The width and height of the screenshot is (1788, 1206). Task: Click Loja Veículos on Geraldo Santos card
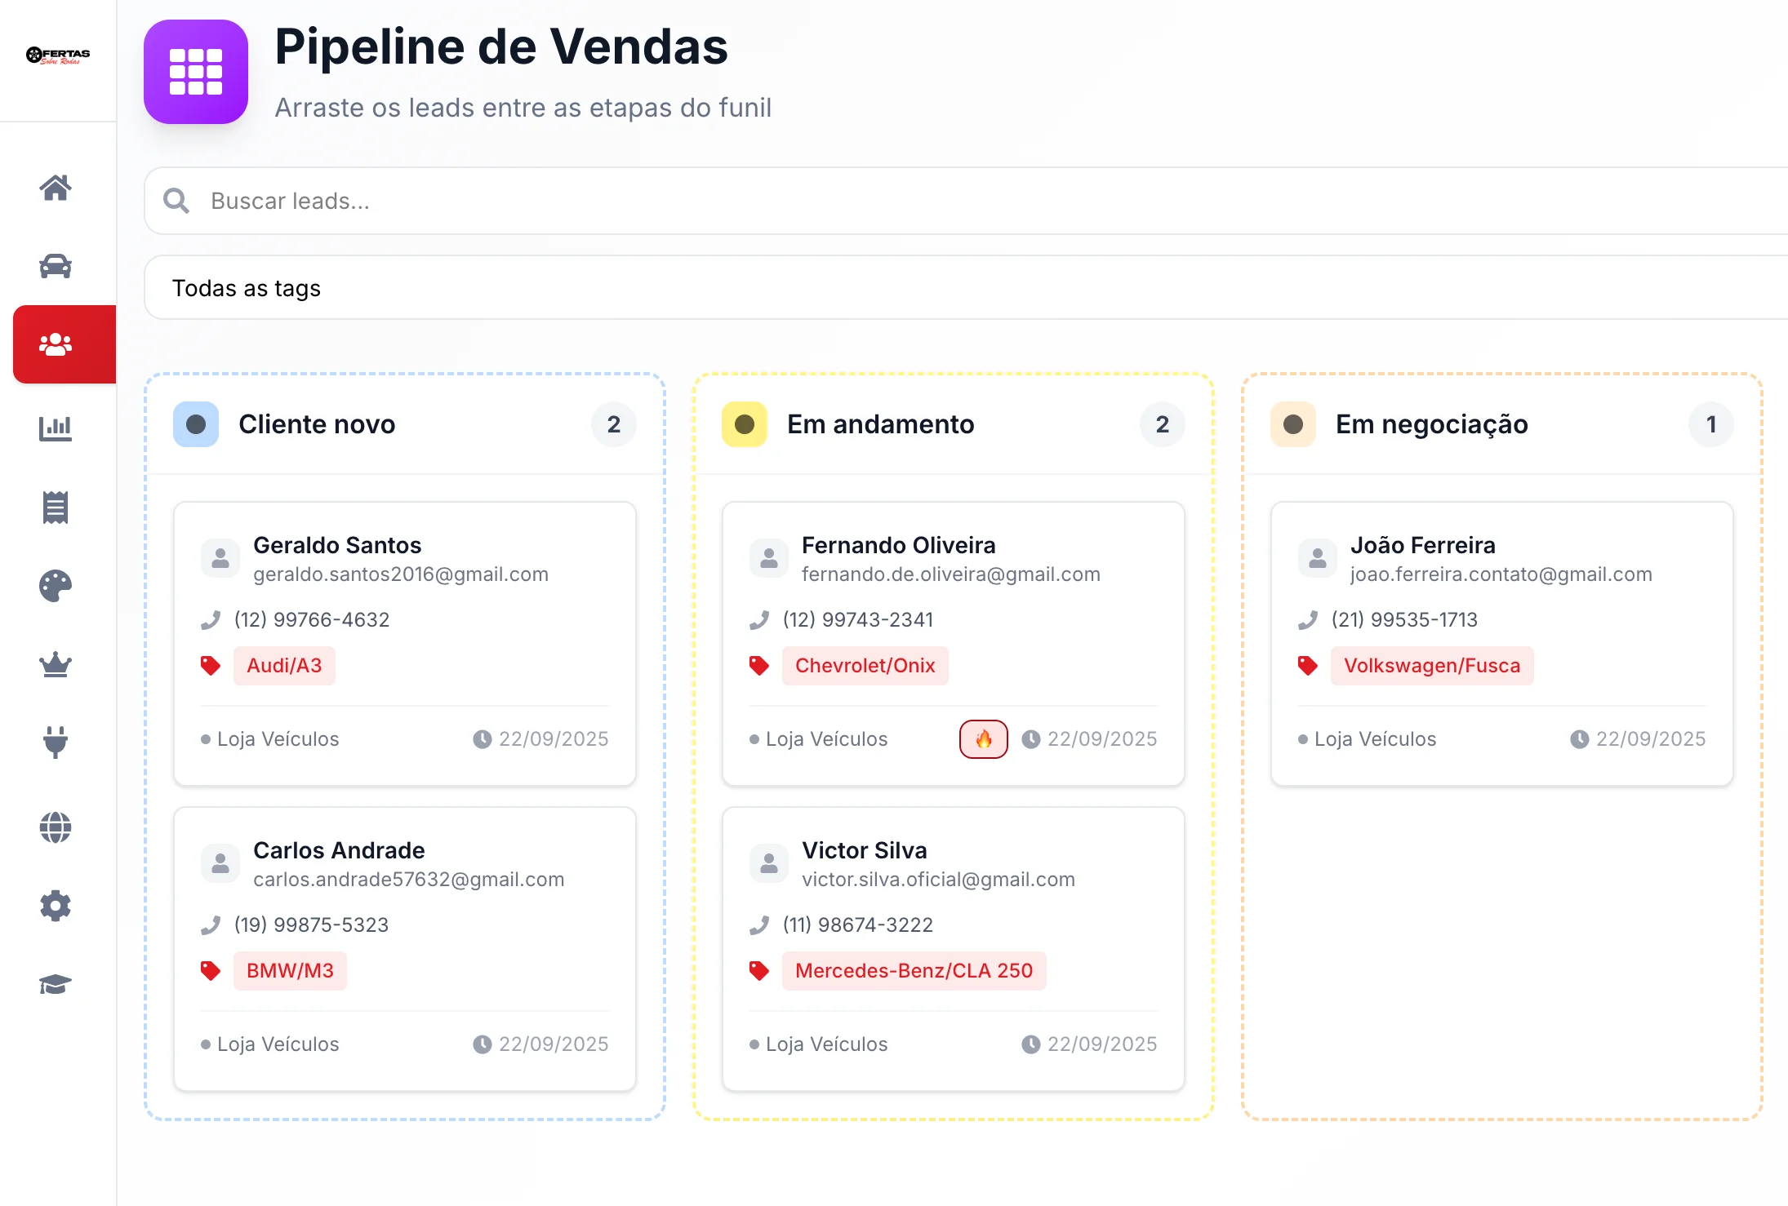[278, 739]
